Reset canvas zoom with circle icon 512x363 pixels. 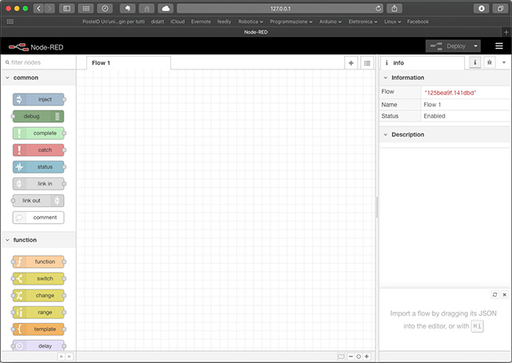tap(359, 356)
